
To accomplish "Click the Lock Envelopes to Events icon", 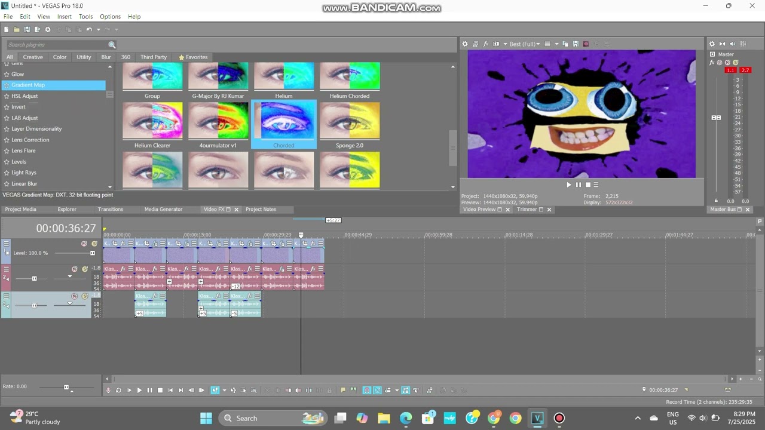I will pyautogui.click(x=405, y=390).
